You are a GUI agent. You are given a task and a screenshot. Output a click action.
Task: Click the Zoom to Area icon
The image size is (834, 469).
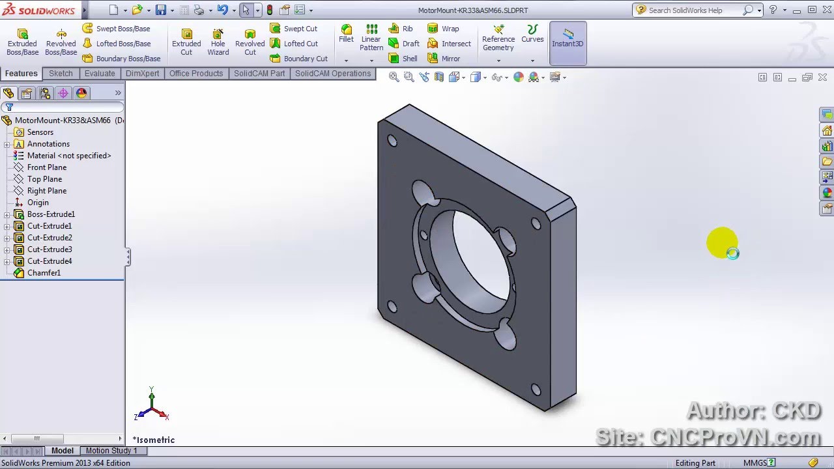coord(409,77)
